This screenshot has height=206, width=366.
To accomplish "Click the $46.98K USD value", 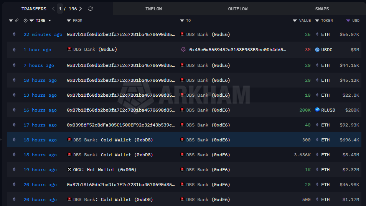I will pyautogui.click(x=350, y=185).
